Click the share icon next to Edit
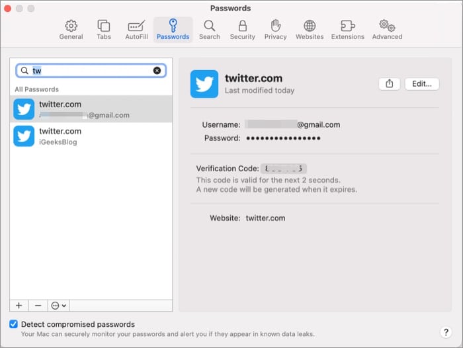 coord(389,84)
